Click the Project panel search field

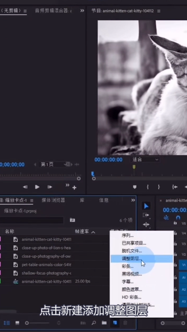tap(32, 220)
